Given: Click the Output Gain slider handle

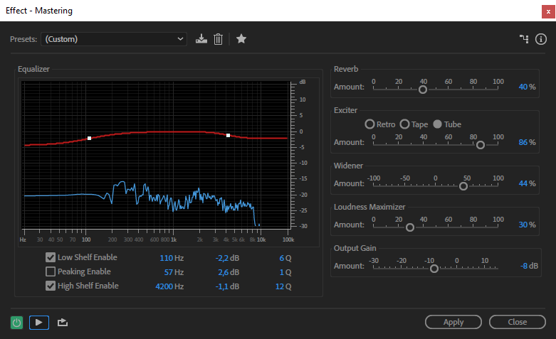Looking at the screenshot, I should [434, 269].
